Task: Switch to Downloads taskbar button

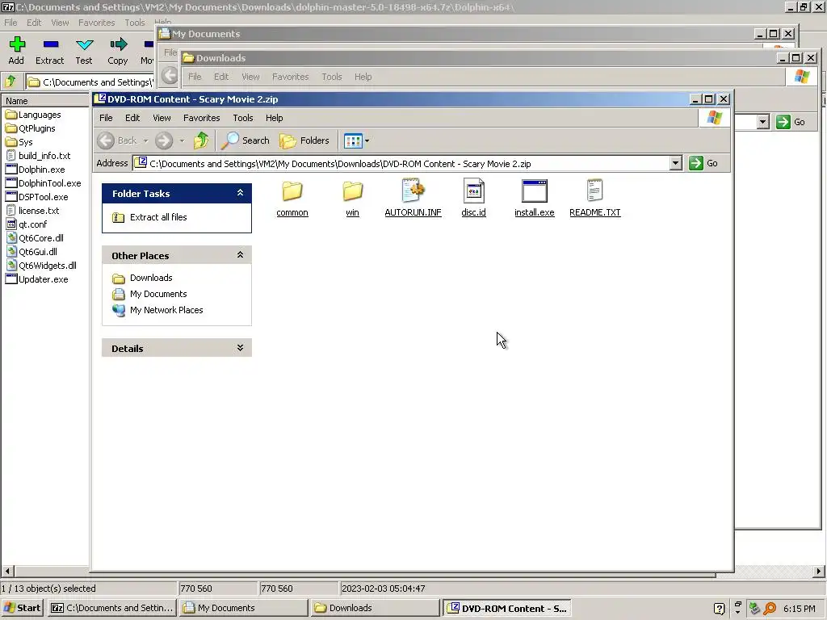Action: [x=375, y=608]
